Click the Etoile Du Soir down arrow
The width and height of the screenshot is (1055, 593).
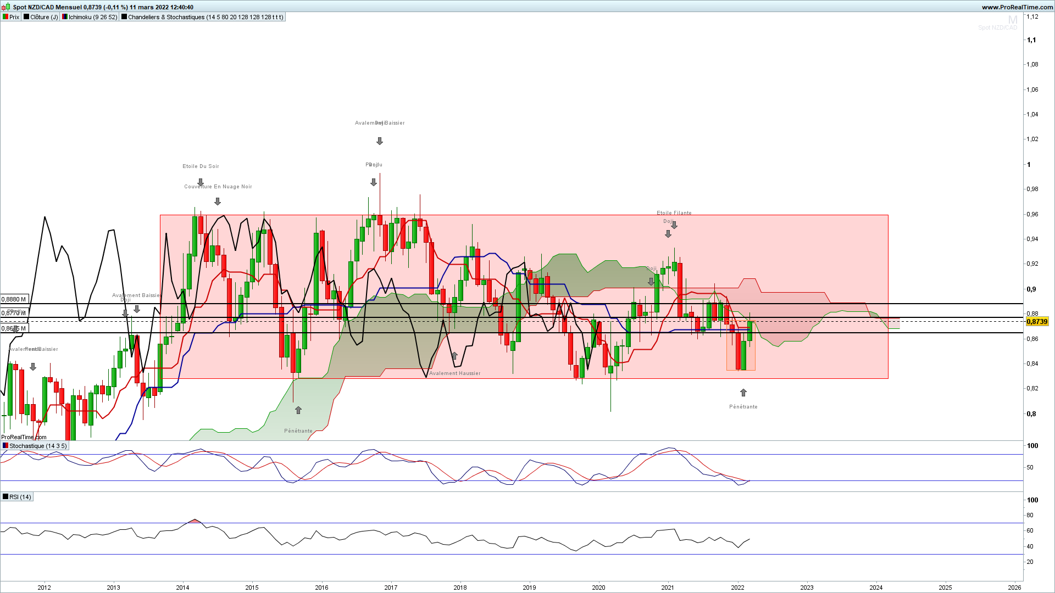pos(201,182)
